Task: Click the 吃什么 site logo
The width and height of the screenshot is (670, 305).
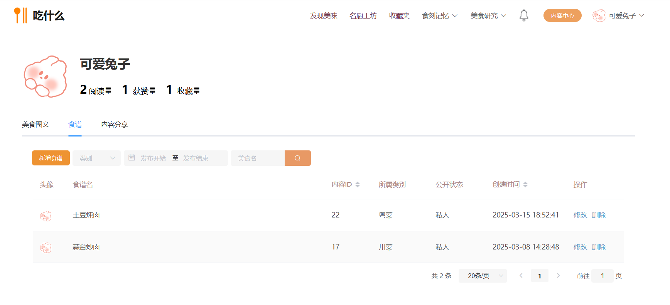Action: (x=39, y=15)
